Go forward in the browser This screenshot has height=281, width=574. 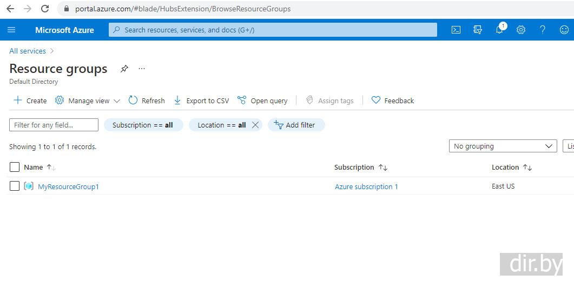pyautogui.click(x=28, y=9)
